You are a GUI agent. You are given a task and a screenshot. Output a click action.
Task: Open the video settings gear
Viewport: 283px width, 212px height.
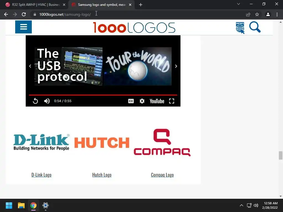coord(142,101)
